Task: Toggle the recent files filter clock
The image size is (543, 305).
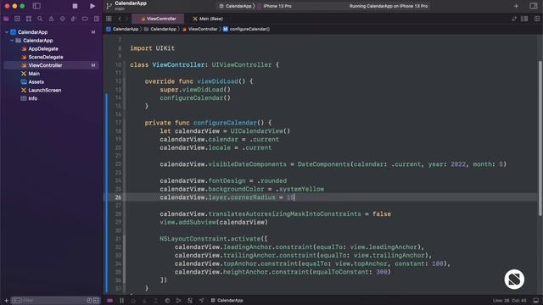Action: (x=89, y=301)
